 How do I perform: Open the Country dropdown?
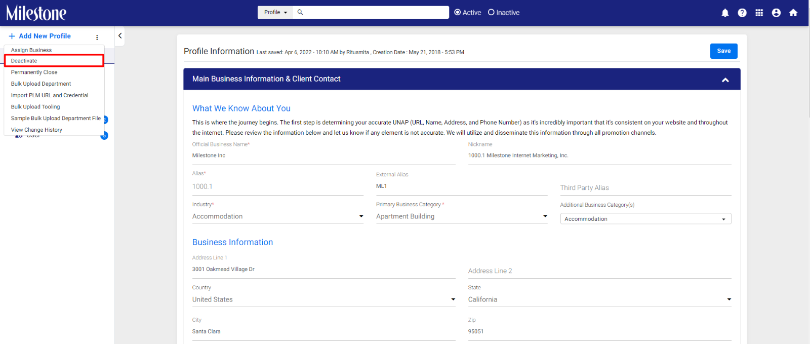[324, 299]
